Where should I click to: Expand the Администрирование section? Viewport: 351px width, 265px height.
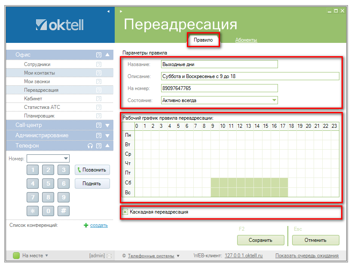pos(107,136)
